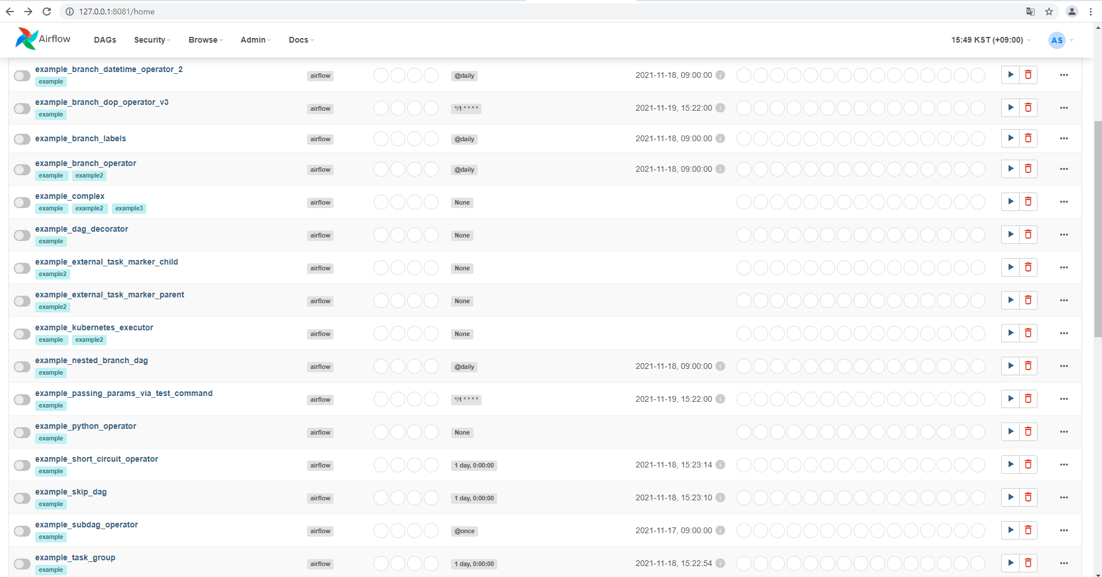Click the vertical page scrollbar thumb
The height and width of the screenshot is (577, 1102).
tap(1097, 229)
